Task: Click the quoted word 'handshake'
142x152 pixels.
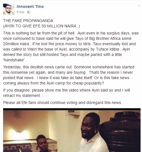Action: click(x=14, y=60)
